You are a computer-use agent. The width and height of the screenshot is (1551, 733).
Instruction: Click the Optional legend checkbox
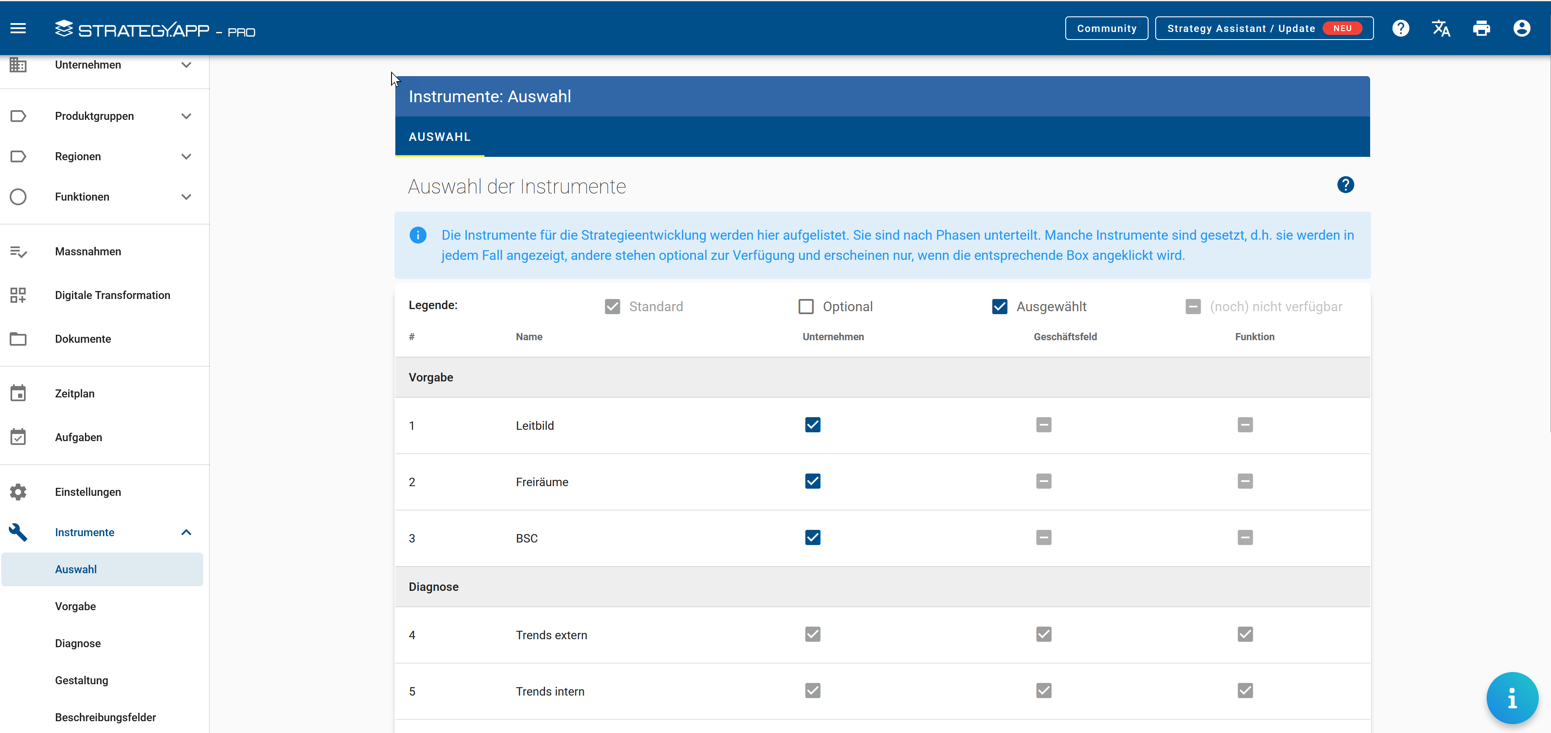pyautogui.click(x=806, y=307)
